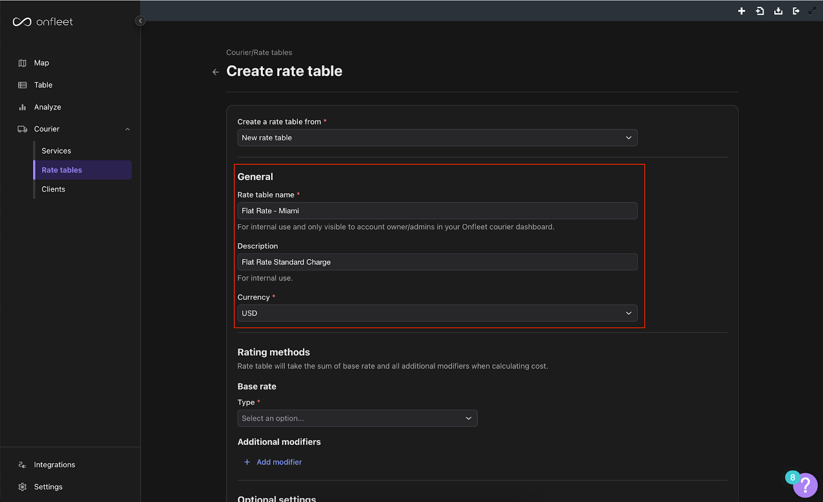Viewport: 823px width, 502px height.
Task: Open the Map view icon
Action: tap(23, 63)
